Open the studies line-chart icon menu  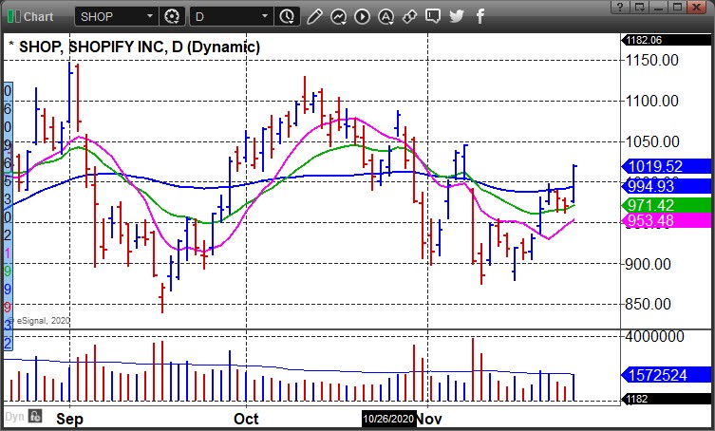pos(338,17)
